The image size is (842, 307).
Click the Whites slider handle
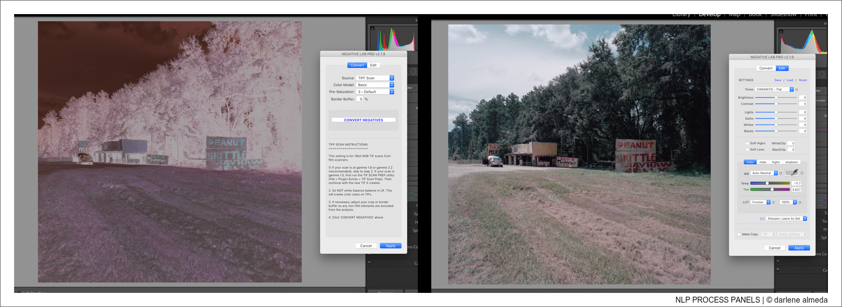pyautogui.click(x=776, y=125)
